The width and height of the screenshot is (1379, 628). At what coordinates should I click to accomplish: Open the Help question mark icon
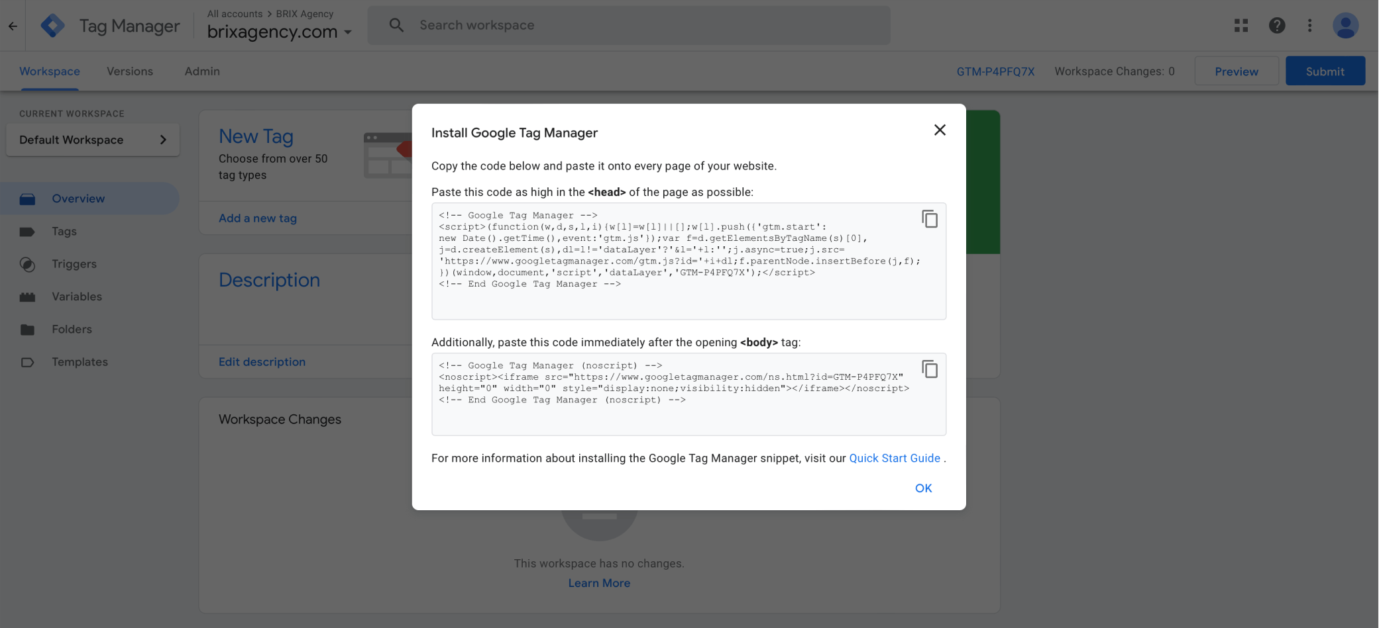pyautogui.click(x=1277, y=26)
